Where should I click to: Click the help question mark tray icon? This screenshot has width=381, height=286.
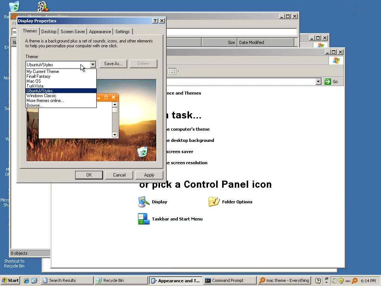coord(318,281)
